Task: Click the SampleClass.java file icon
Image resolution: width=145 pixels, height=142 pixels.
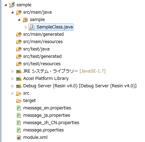Action: (x=32, y=27)
